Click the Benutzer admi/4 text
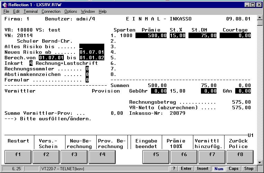Image resolution: width=264 pixels, height=173 pixels. (70, 19)
